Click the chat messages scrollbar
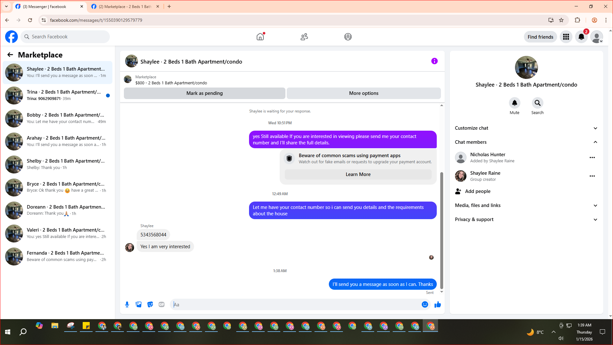This screenshot has height=345, width=613. (442, 230)
